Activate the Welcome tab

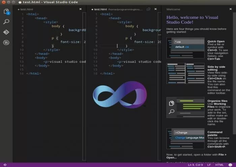(x=173, y=9)
